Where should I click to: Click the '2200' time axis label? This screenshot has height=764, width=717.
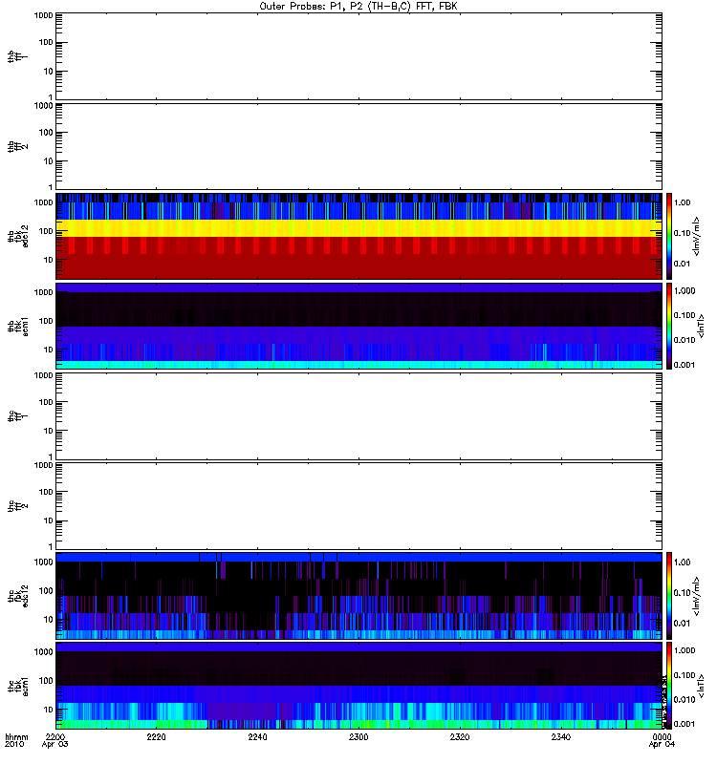[55, 737]
